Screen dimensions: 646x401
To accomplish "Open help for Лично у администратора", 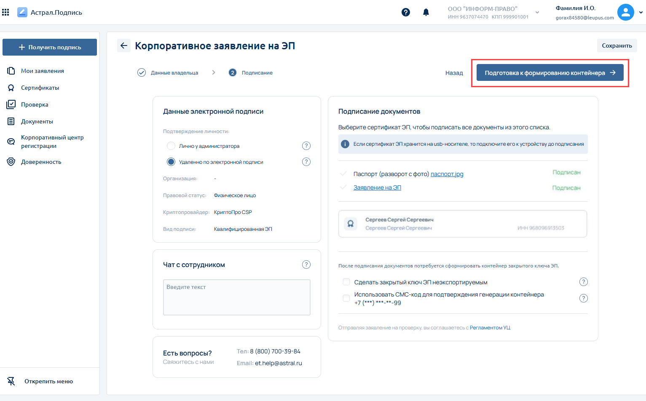I will point(306,146).
